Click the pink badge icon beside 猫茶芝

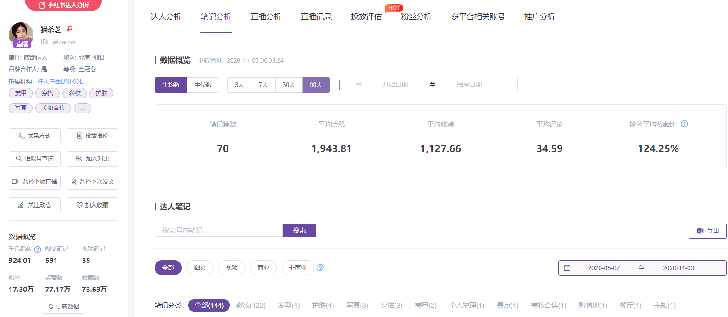point(69,29)
